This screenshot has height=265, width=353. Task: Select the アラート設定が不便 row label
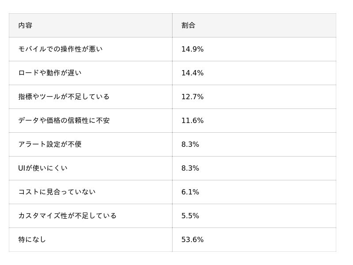[50, 145]
